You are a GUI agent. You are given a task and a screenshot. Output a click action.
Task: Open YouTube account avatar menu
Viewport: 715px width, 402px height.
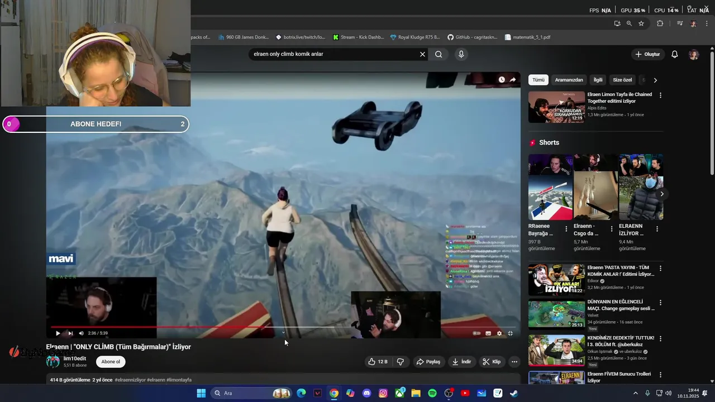tap(694, 54)
